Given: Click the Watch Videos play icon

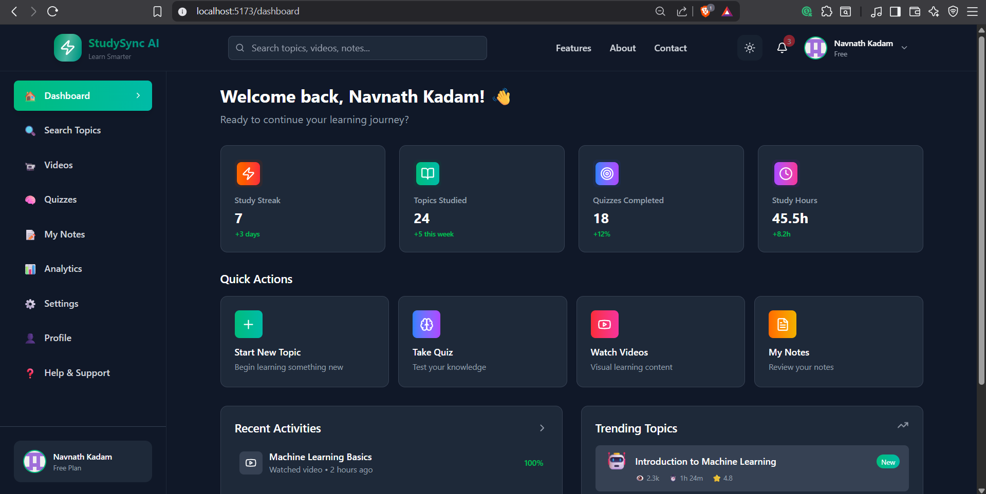Looking at the screenshot, I should point(605,324).
